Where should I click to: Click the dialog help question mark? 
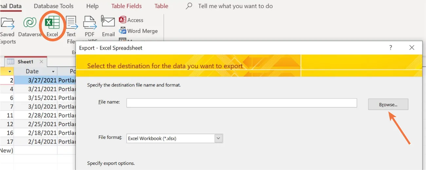point(391,48)
